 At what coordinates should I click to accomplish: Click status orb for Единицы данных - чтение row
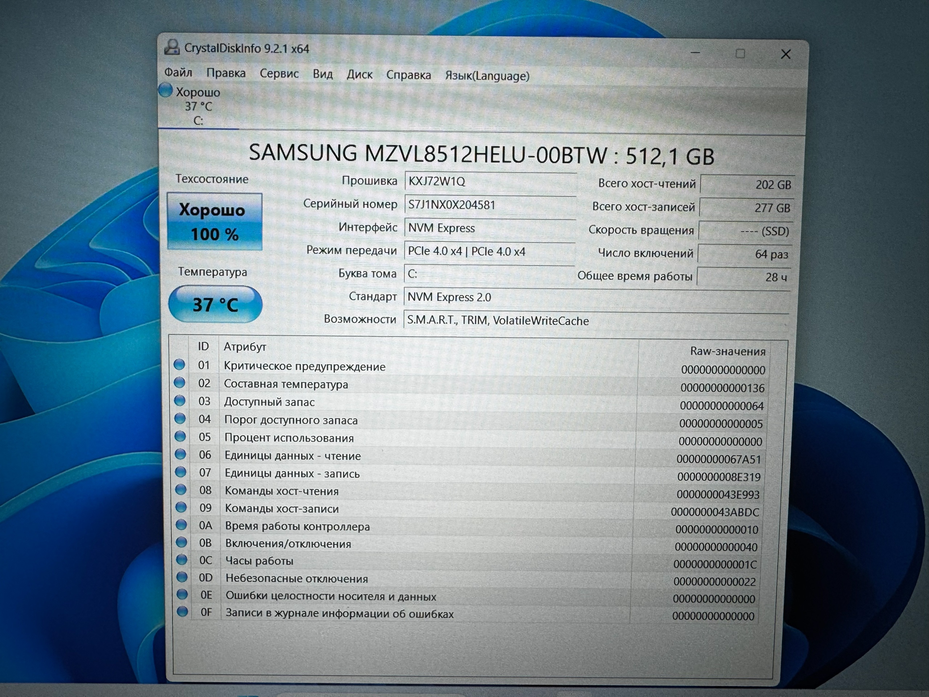[180, 454]
